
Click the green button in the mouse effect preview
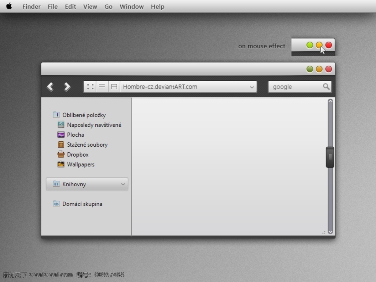pos(310,45)
